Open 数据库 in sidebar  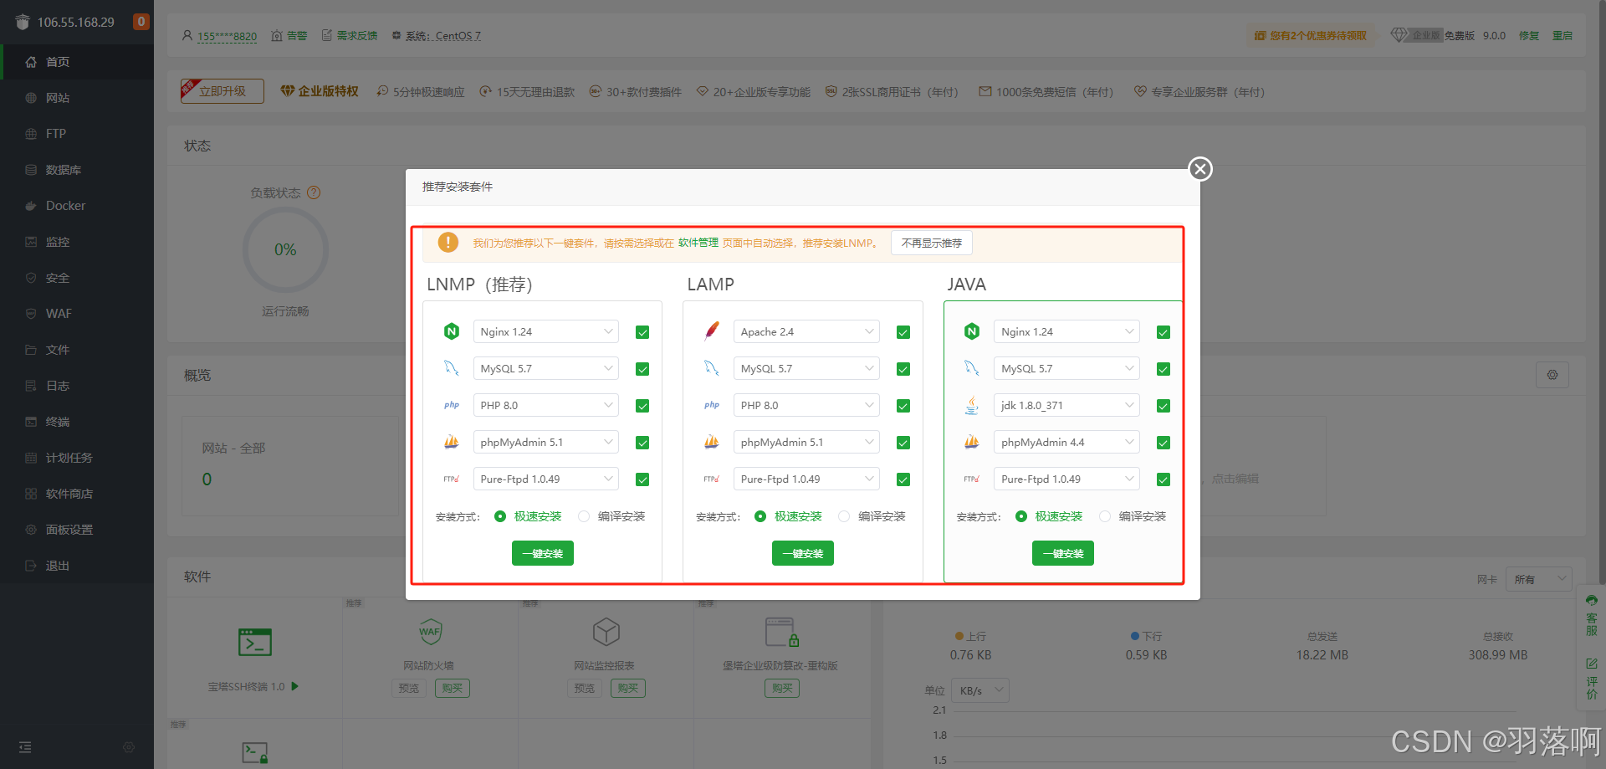coord(77,170)
